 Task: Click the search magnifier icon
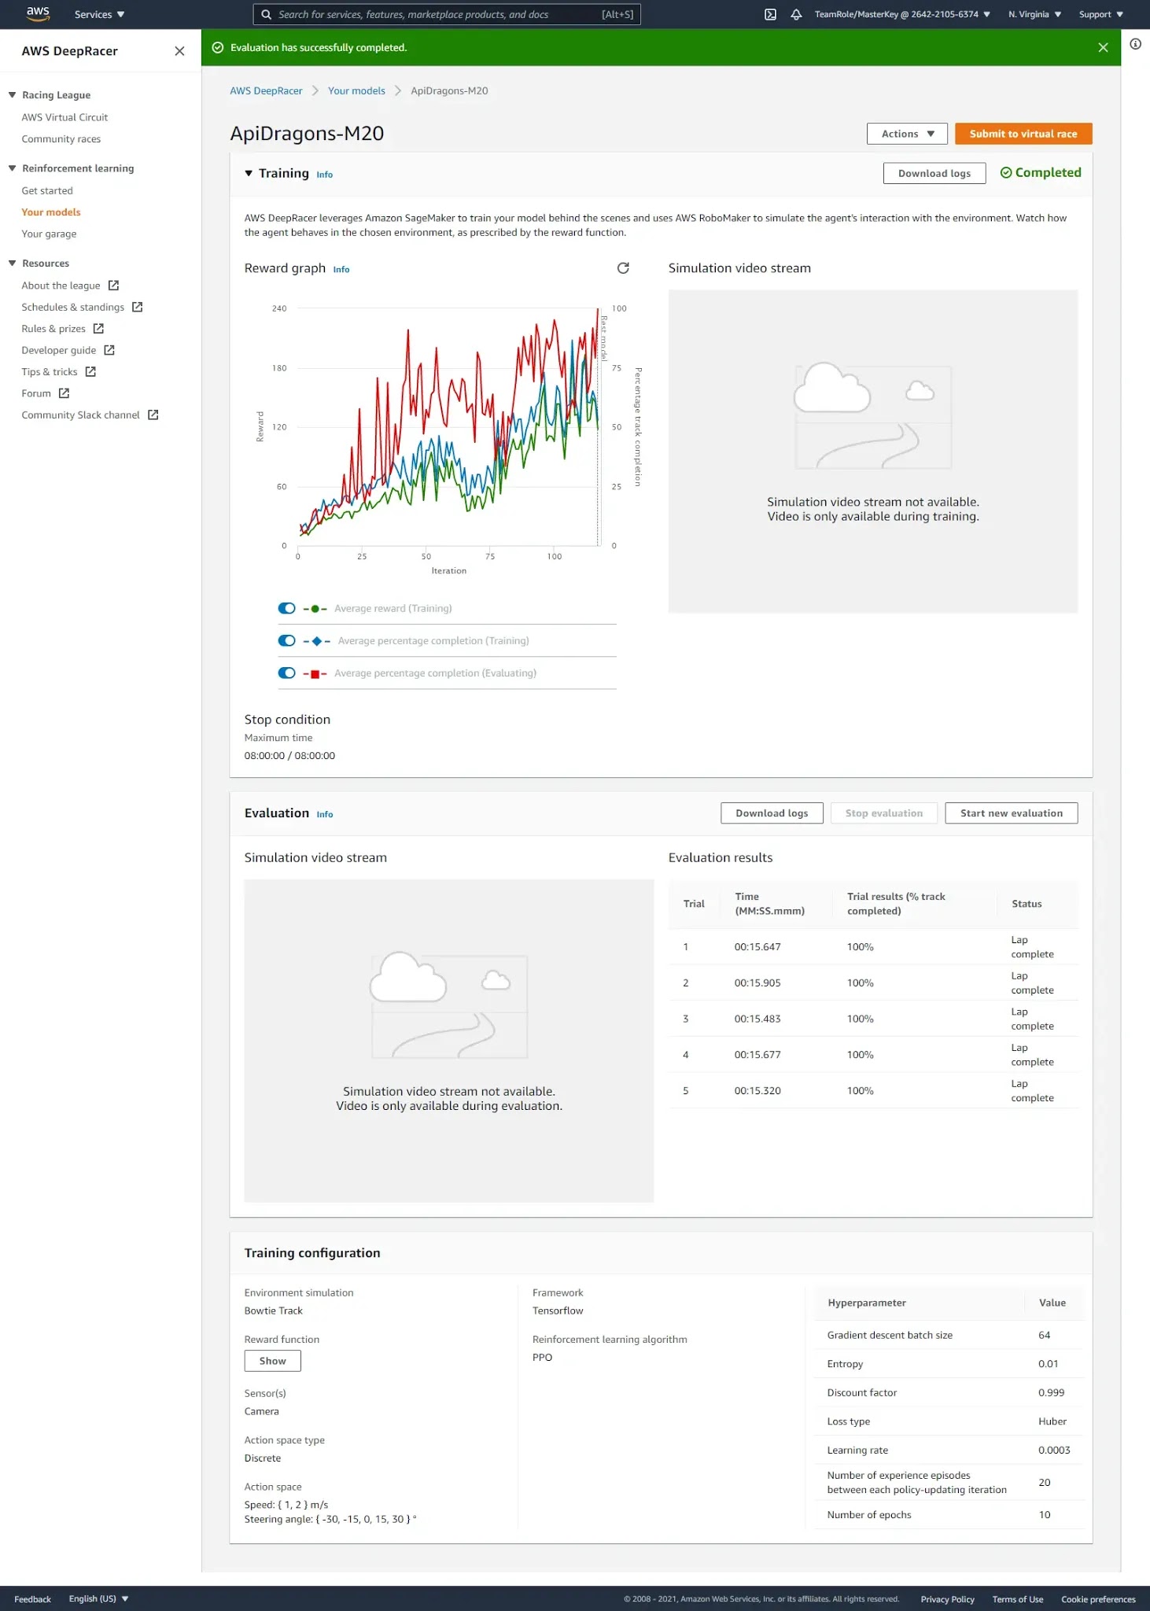pyautogui.click(x=266, y=15)
